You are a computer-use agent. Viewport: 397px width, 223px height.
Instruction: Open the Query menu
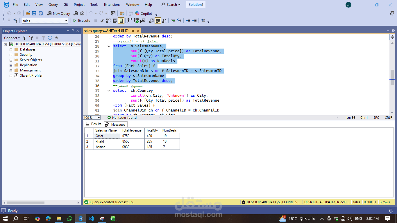click(53, 4)
